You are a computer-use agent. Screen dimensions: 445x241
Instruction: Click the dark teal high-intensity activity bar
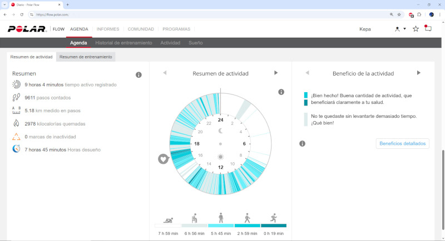273,226
